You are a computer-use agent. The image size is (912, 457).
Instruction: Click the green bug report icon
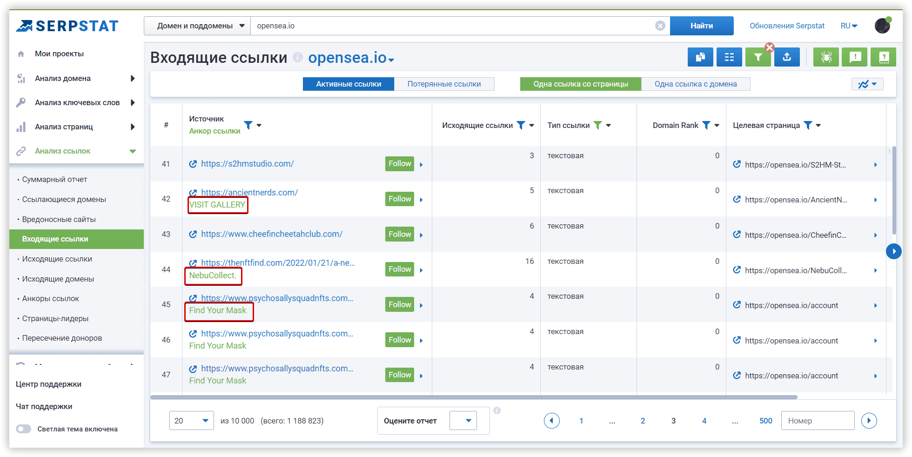pos(826,57)
